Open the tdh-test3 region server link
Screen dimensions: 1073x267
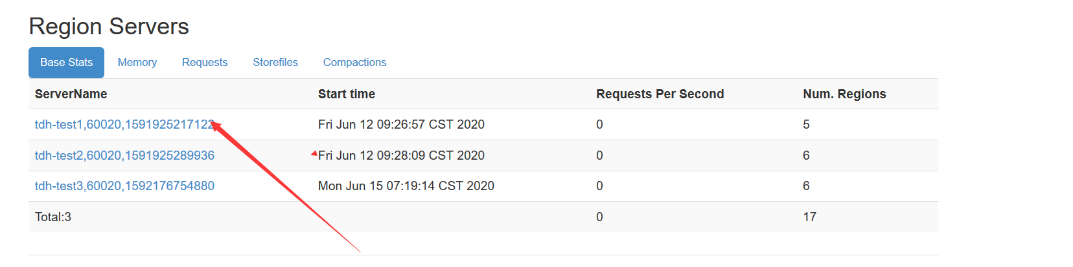point(124,186)
